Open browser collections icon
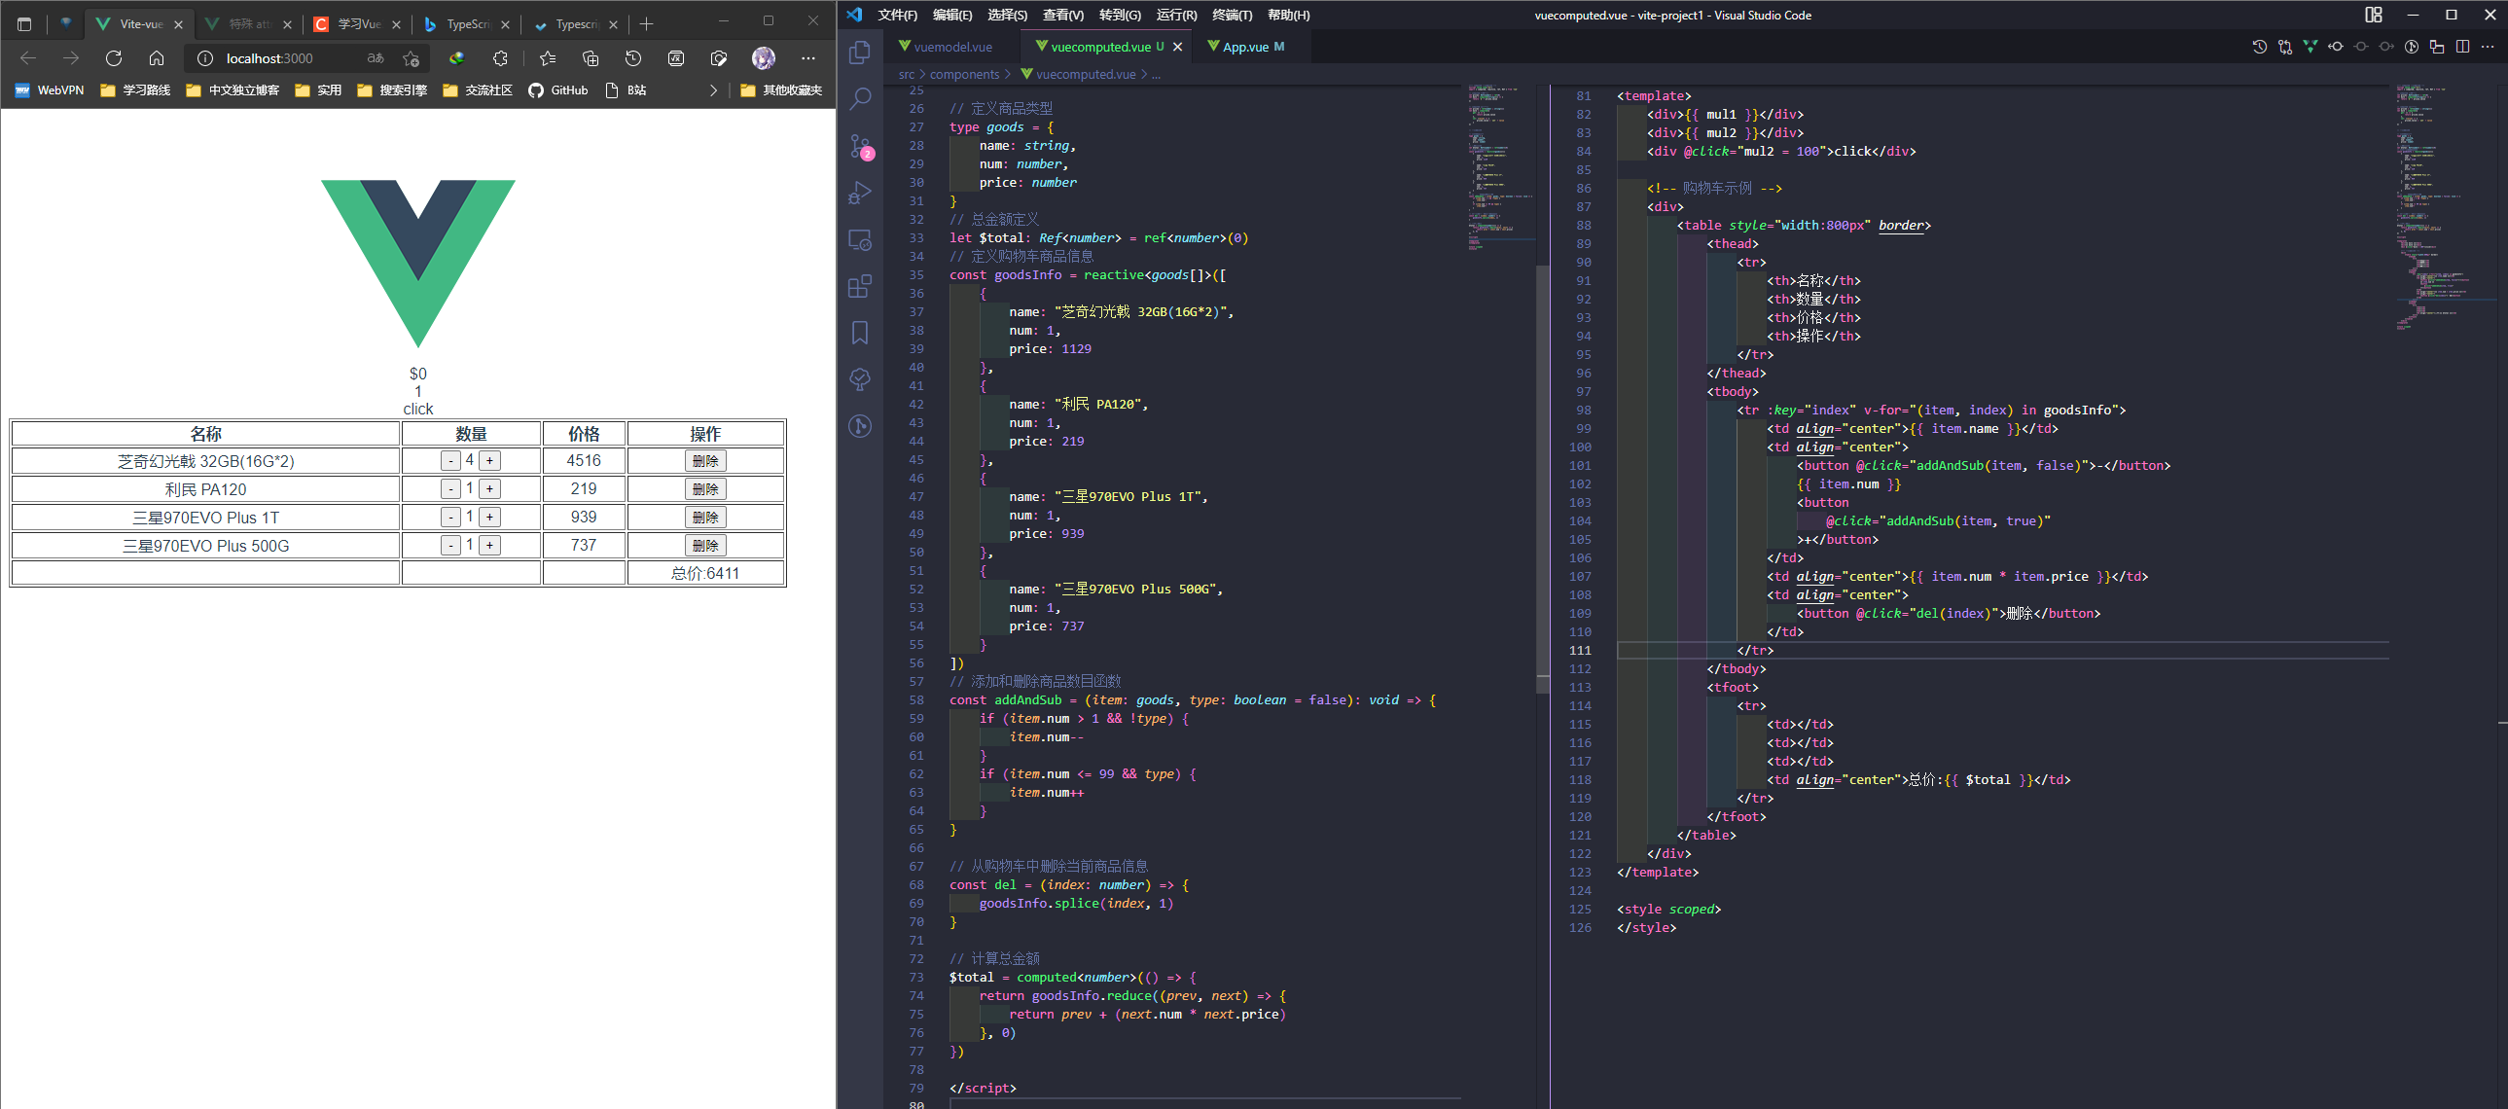The height and width of the screenshot is (1109, 2508). (x=591, y=58)
